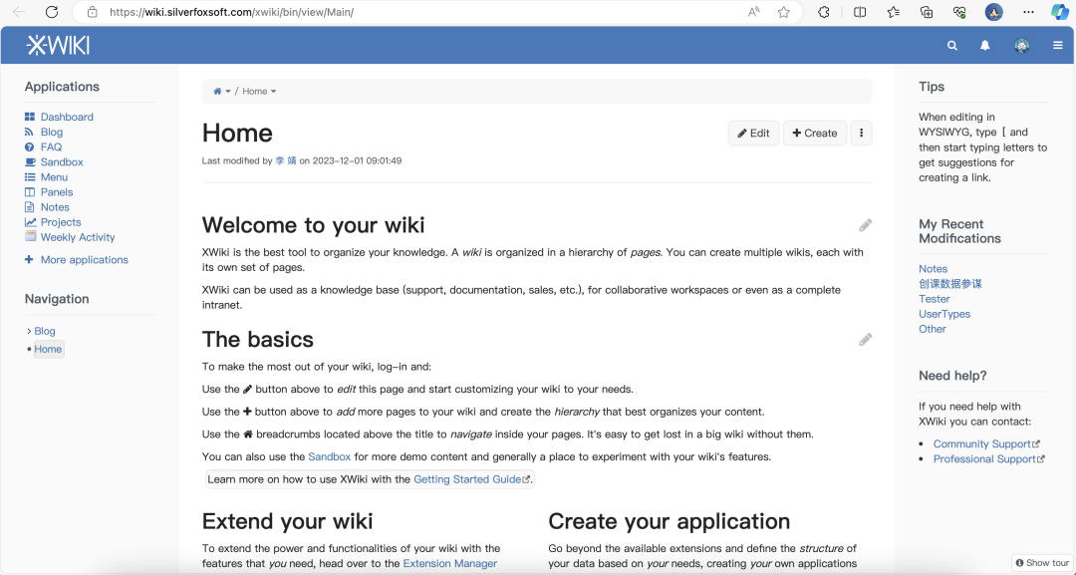1076x575 pixels.
Task: Add page to favorites star icon
Action: pyautogui.click(x=784, y=12)
